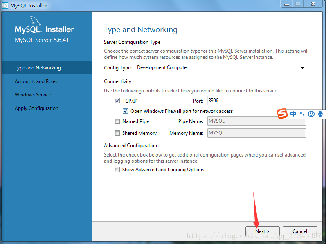Image resolution: width=326 pixels, height=244 pixels.
Task: Click the 'Server Configuration Type' label
Action: (132, 42)
